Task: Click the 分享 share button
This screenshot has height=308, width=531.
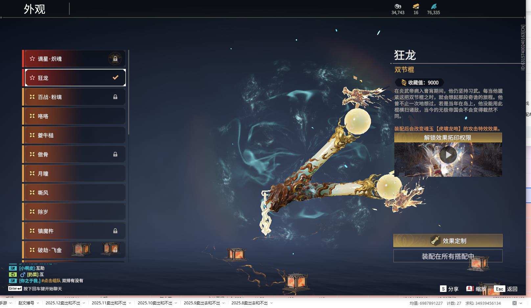Action: (453, 289)
